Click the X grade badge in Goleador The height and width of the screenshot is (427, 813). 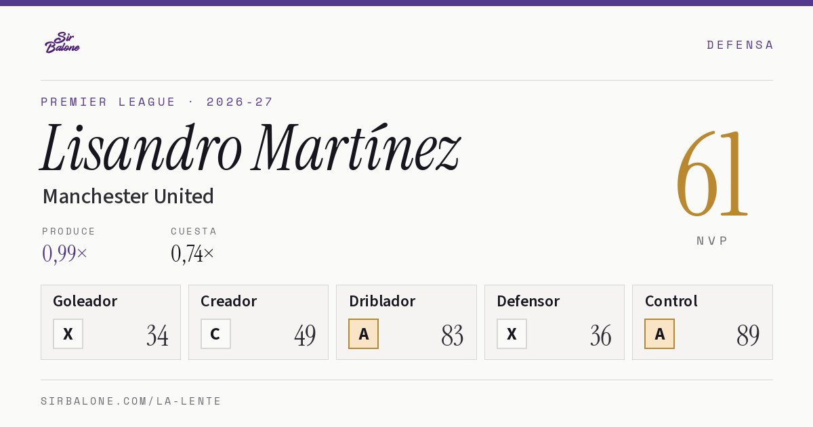pyautogui.click(x=68, y=333)
